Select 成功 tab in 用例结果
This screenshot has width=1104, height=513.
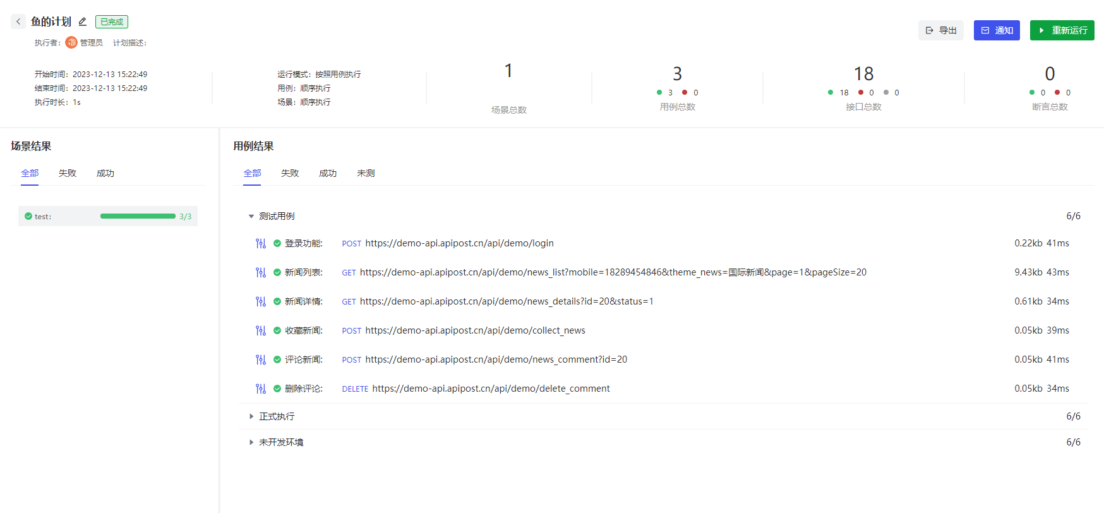(328, 173)
